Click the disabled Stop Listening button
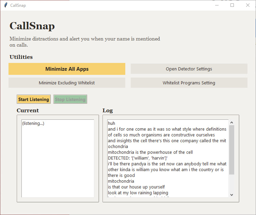 [70, 99]
